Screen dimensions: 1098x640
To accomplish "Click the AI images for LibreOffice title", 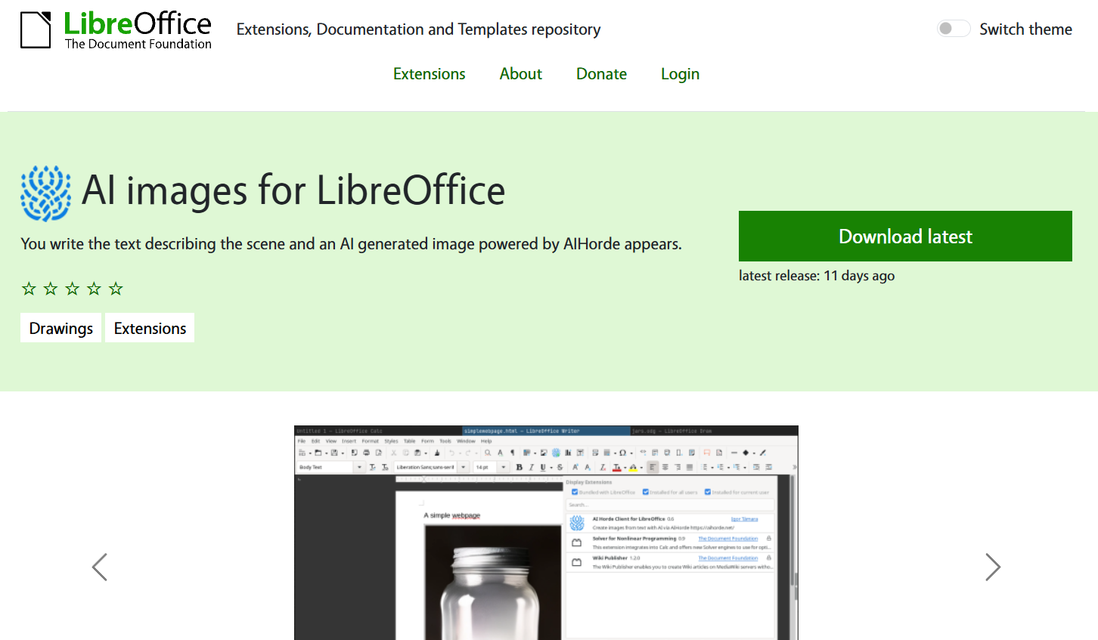I will pyautogui.click(x=293, y=190).
